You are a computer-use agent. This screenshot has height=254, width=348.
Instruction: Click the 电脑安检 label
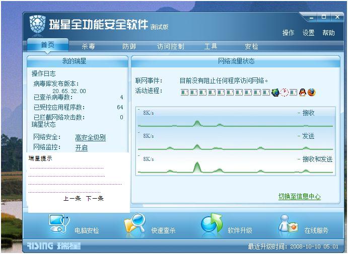tap(87, 231)
